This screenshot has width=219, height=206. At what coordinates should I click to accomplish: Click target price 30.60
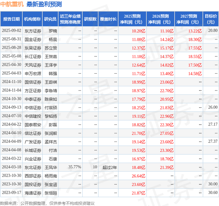click(213, 193)
